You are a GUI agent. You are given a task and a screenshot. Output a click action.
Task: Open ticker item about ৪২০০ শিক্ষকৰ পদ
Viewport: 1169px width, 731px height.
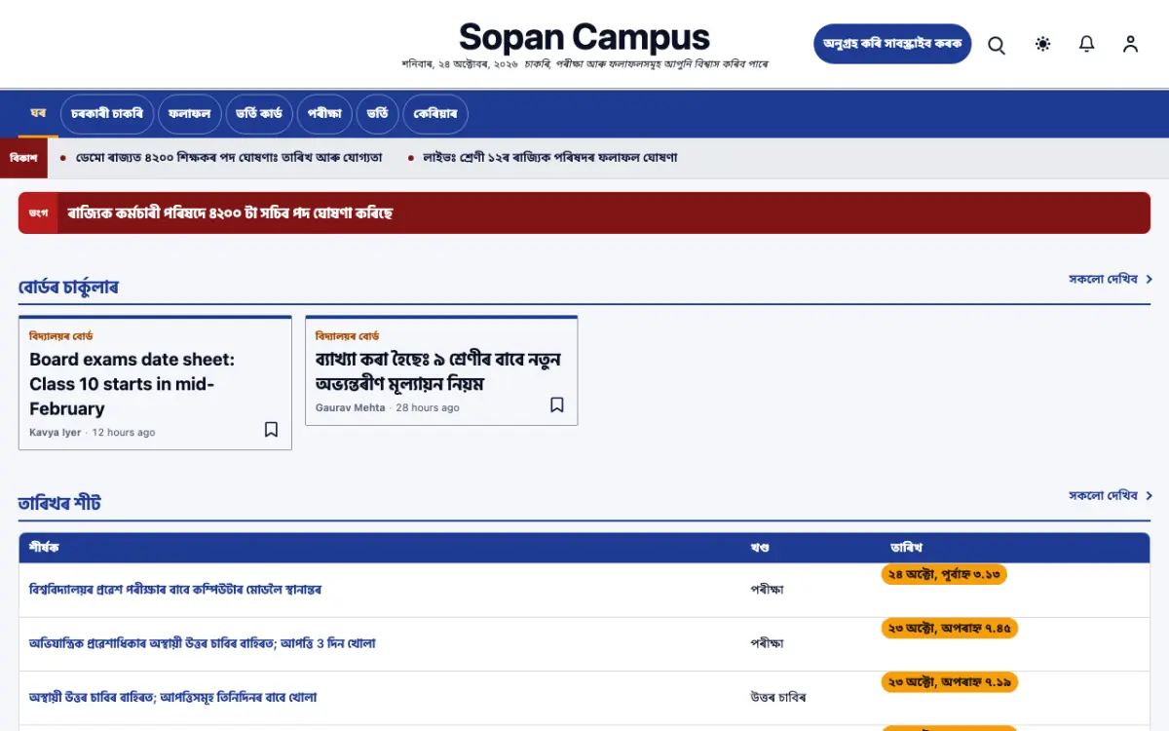pyautogui.click(x=229, y=157)
